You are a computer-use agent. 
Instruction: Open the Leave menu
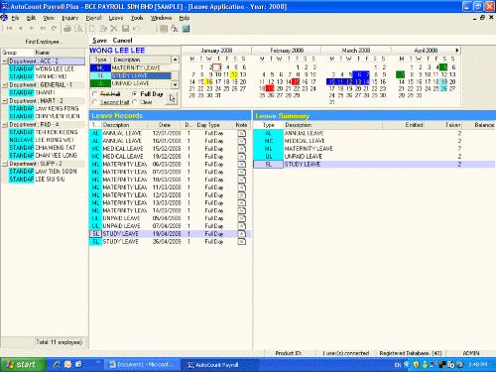point(116,18)
